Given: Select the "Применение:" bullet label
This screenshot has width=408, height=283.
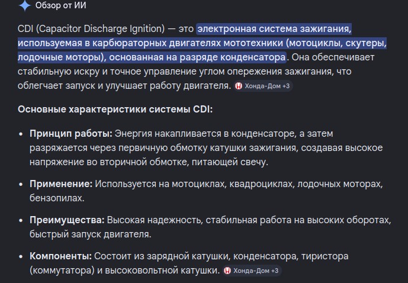Looking at the screenshot, I should click(x=61, y=184).
